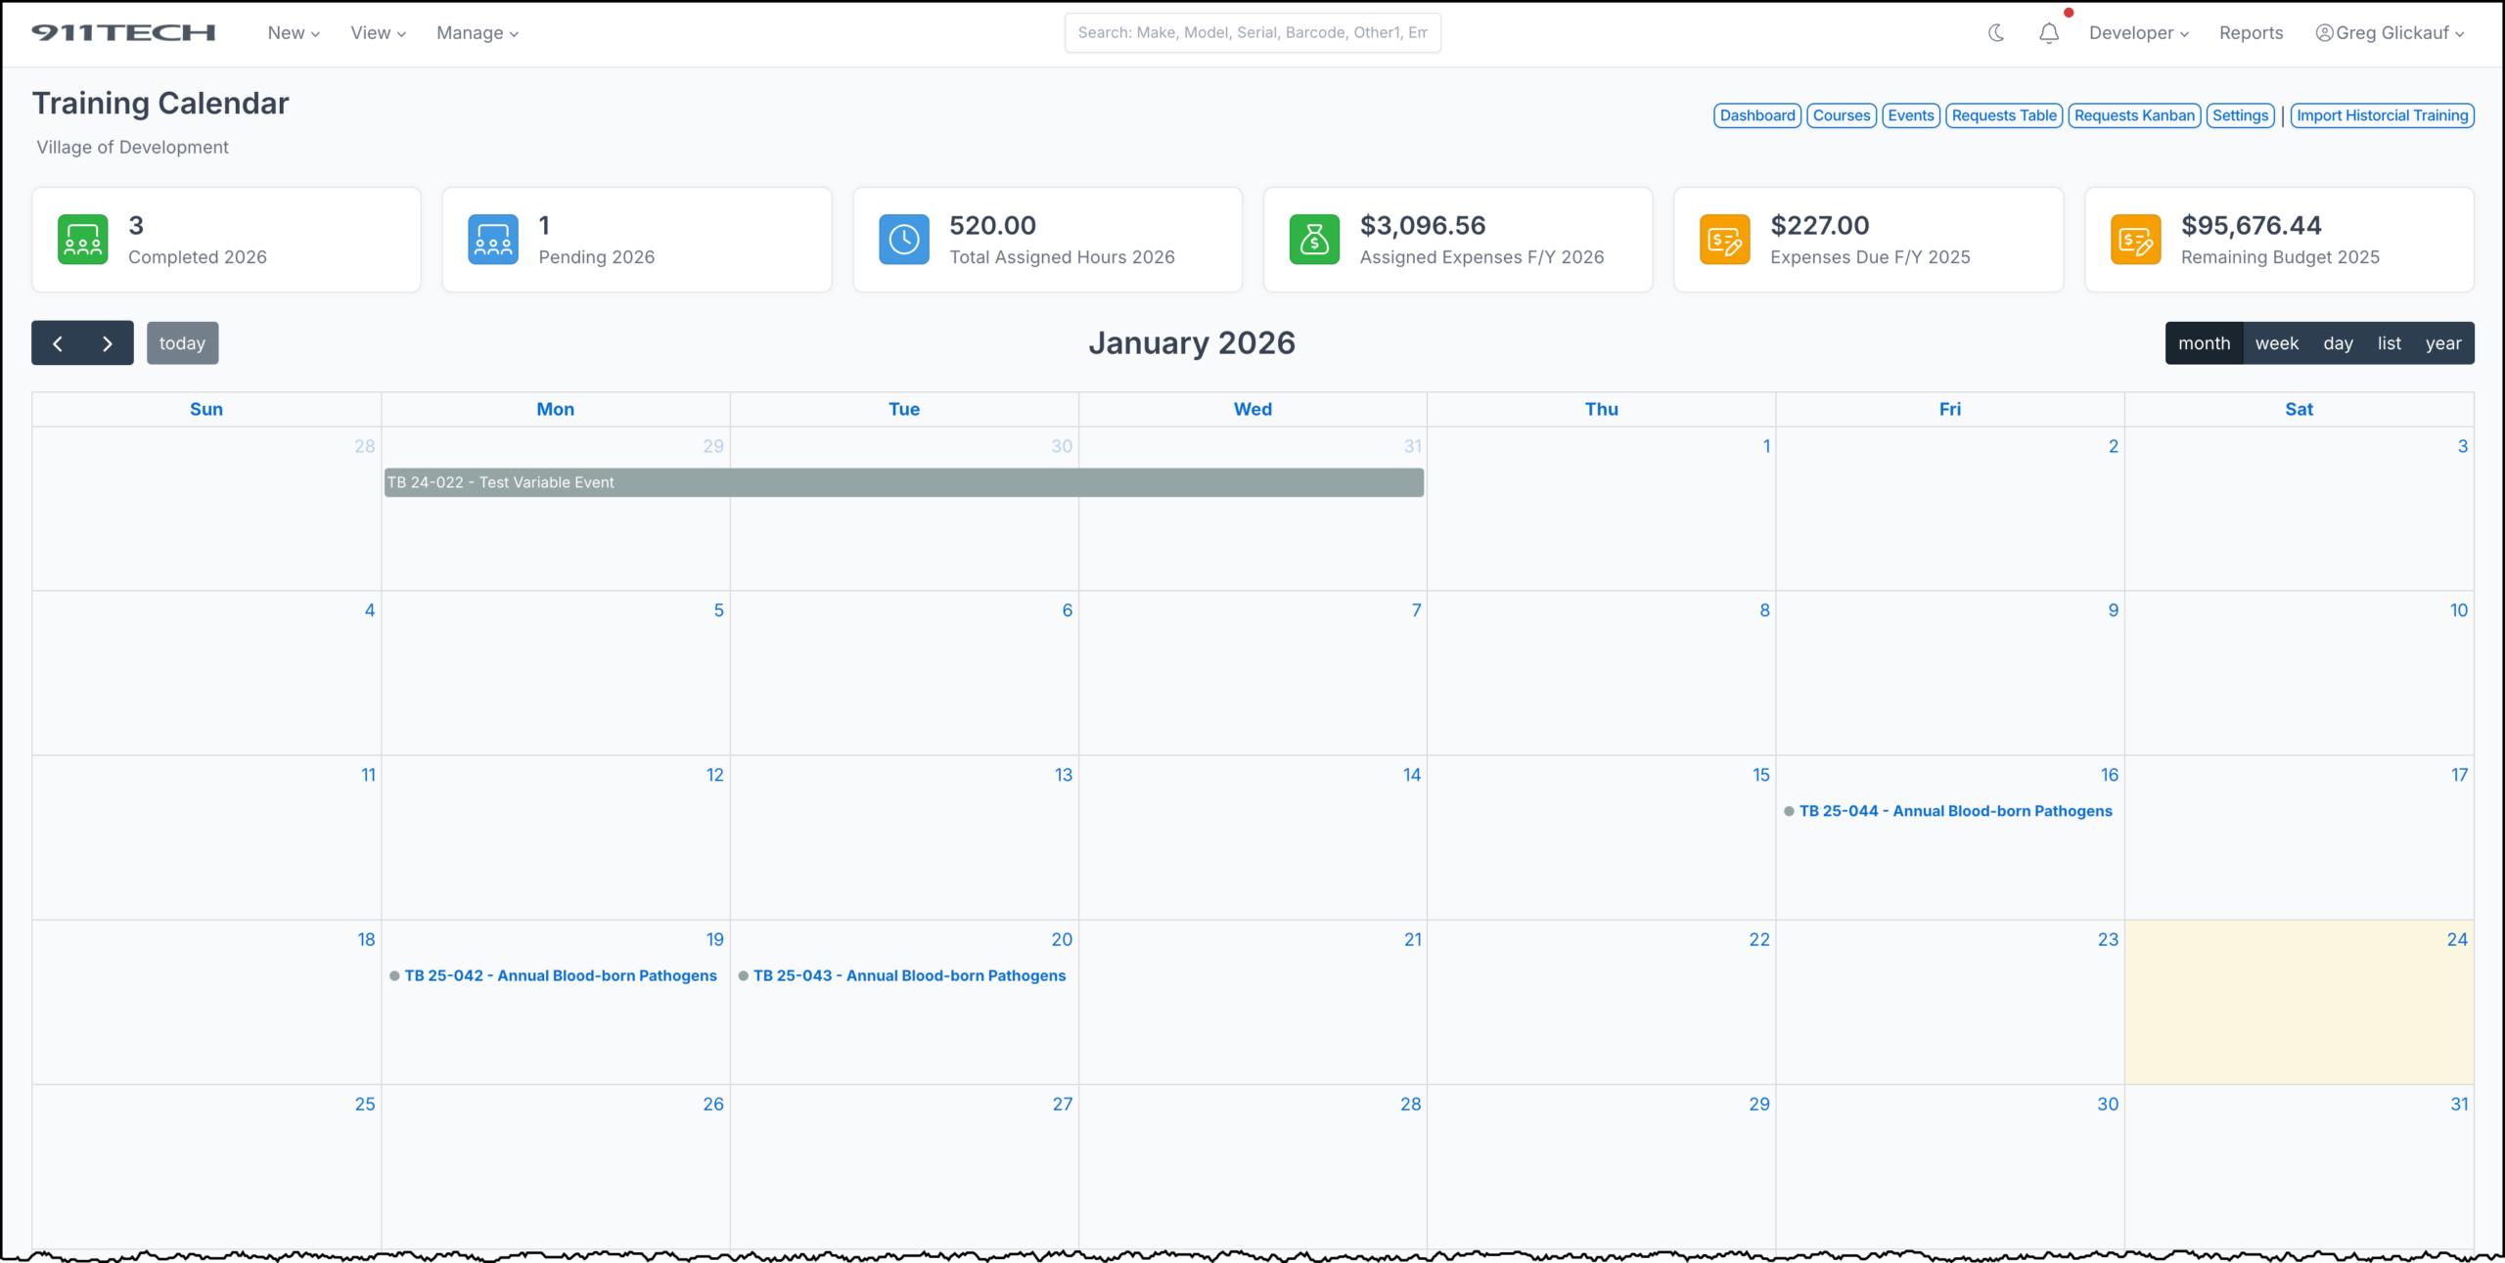Open the Requests Kanban link
This screenshot has width=2505, height=1263.
coord(2134,115)
